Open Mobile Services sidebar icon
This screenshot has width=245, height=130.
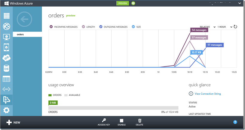pos(6,47)
